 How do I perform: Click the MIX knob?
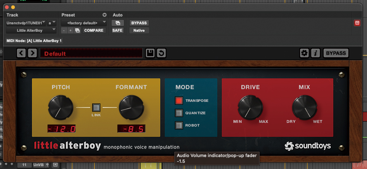click(x=305, y=108)
